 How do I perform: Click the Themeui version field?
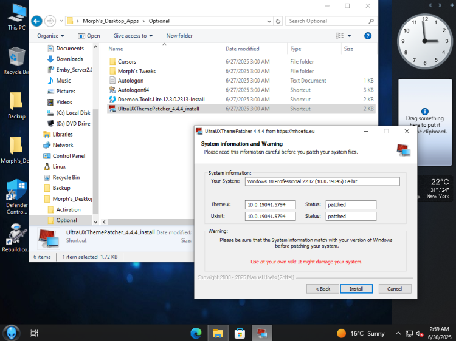coord(270,204)
